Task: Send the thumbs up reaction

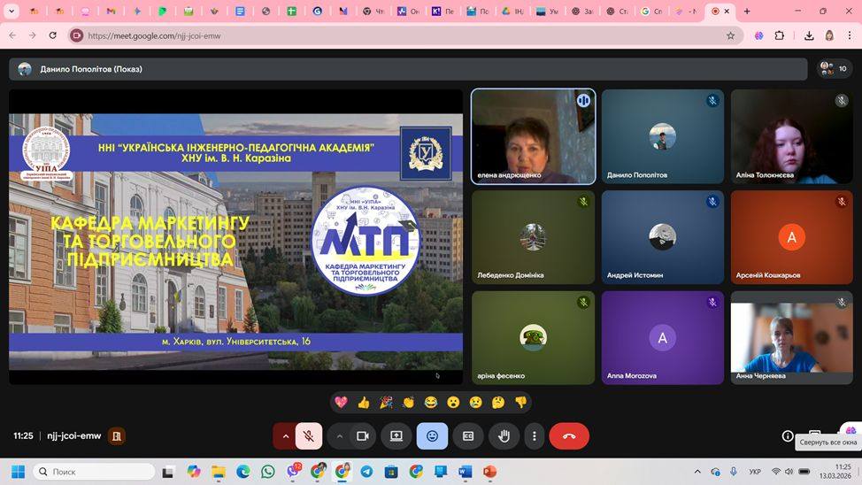Action: tap(363, 403)
